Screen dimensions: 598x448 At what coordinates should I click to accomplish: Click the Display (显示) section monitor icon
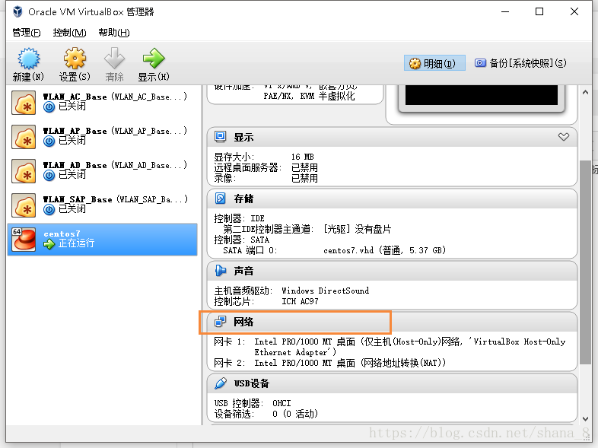click(220, 137)
